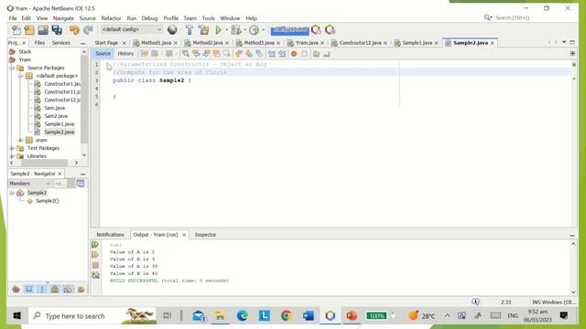Click the Build Project hammer icon
Viewport: 586px width, 329px height.
coord(190,30)
